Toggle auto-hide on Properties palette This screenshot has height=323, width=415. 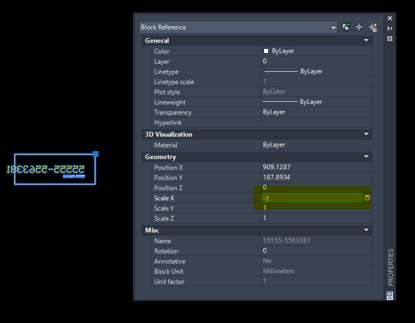pyautogui.click(x=390, y=28)
